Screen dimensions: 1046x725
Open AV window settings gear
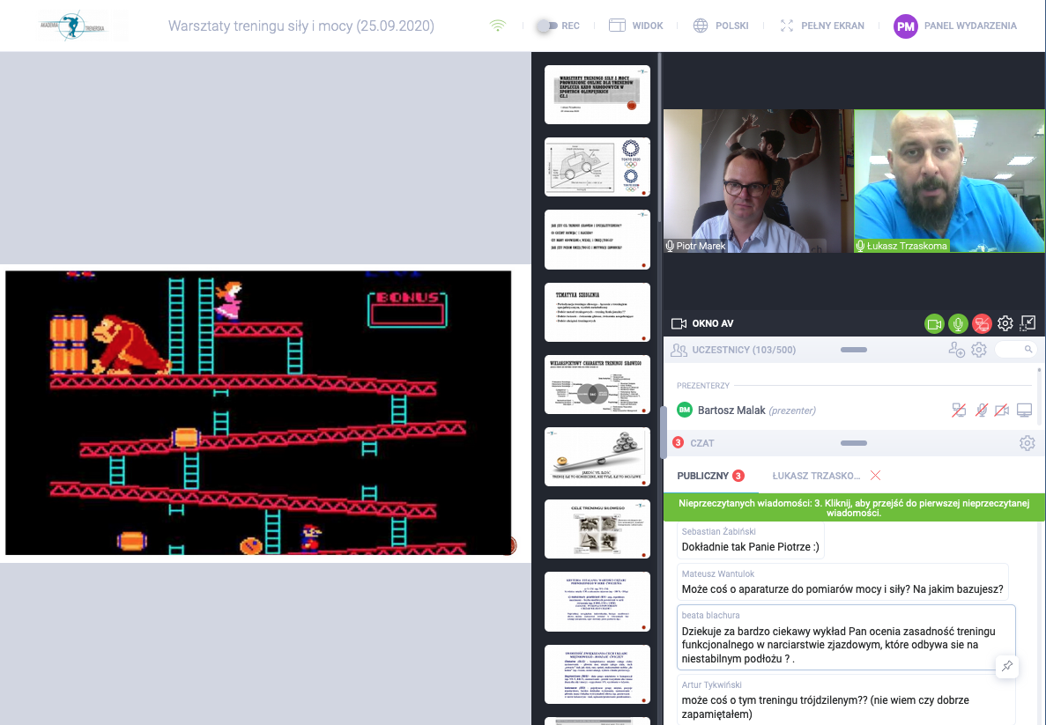(x=1005, y=323)
